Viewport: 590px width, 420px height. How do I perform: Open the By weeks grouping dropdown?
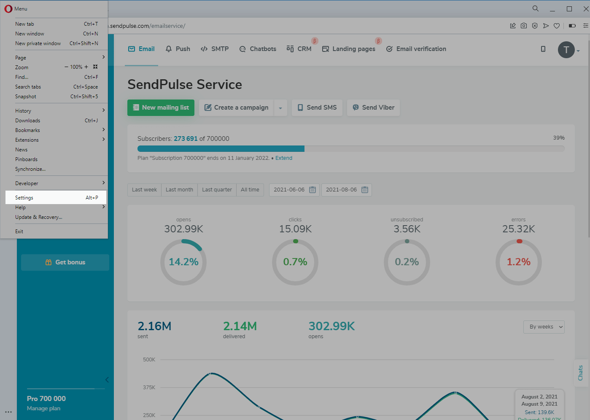(544, 327)
